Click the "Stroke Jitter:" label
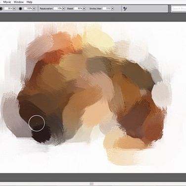The width and height of the screenshot is (186, 186). tap(95, 8)
